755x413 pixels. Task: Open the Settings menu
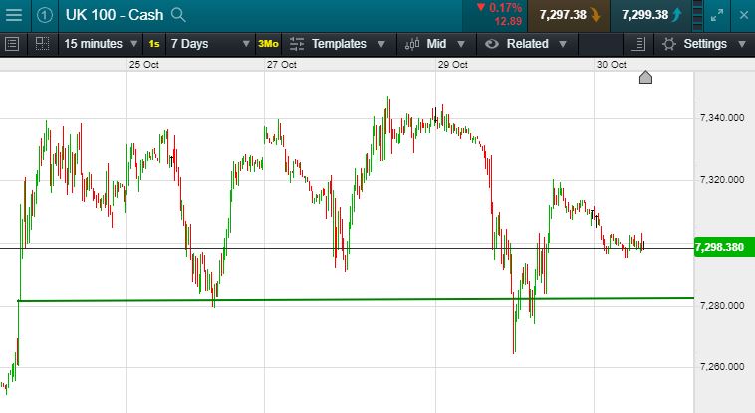click(703, 44)
